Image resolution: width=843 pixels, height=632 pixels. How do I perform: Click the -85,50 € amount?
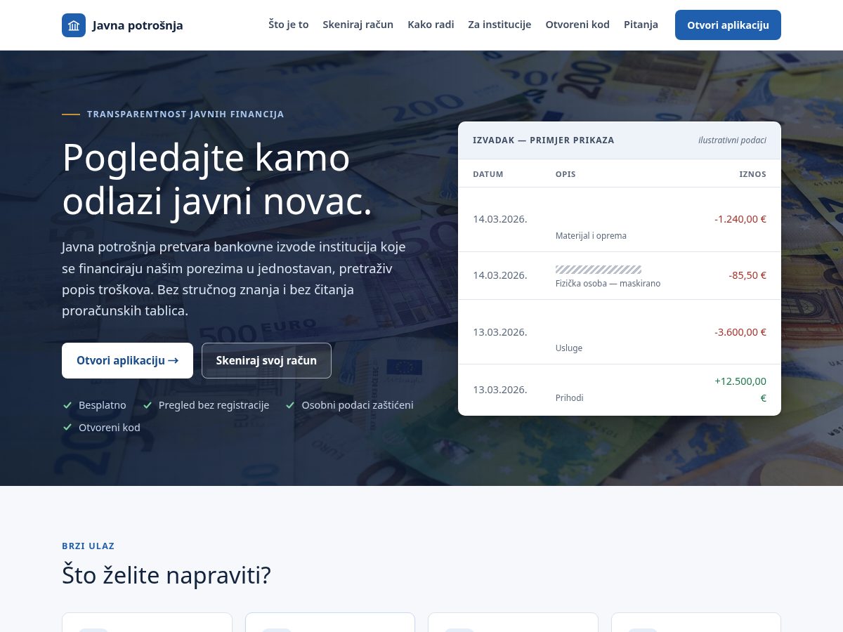tap(747, 275)
